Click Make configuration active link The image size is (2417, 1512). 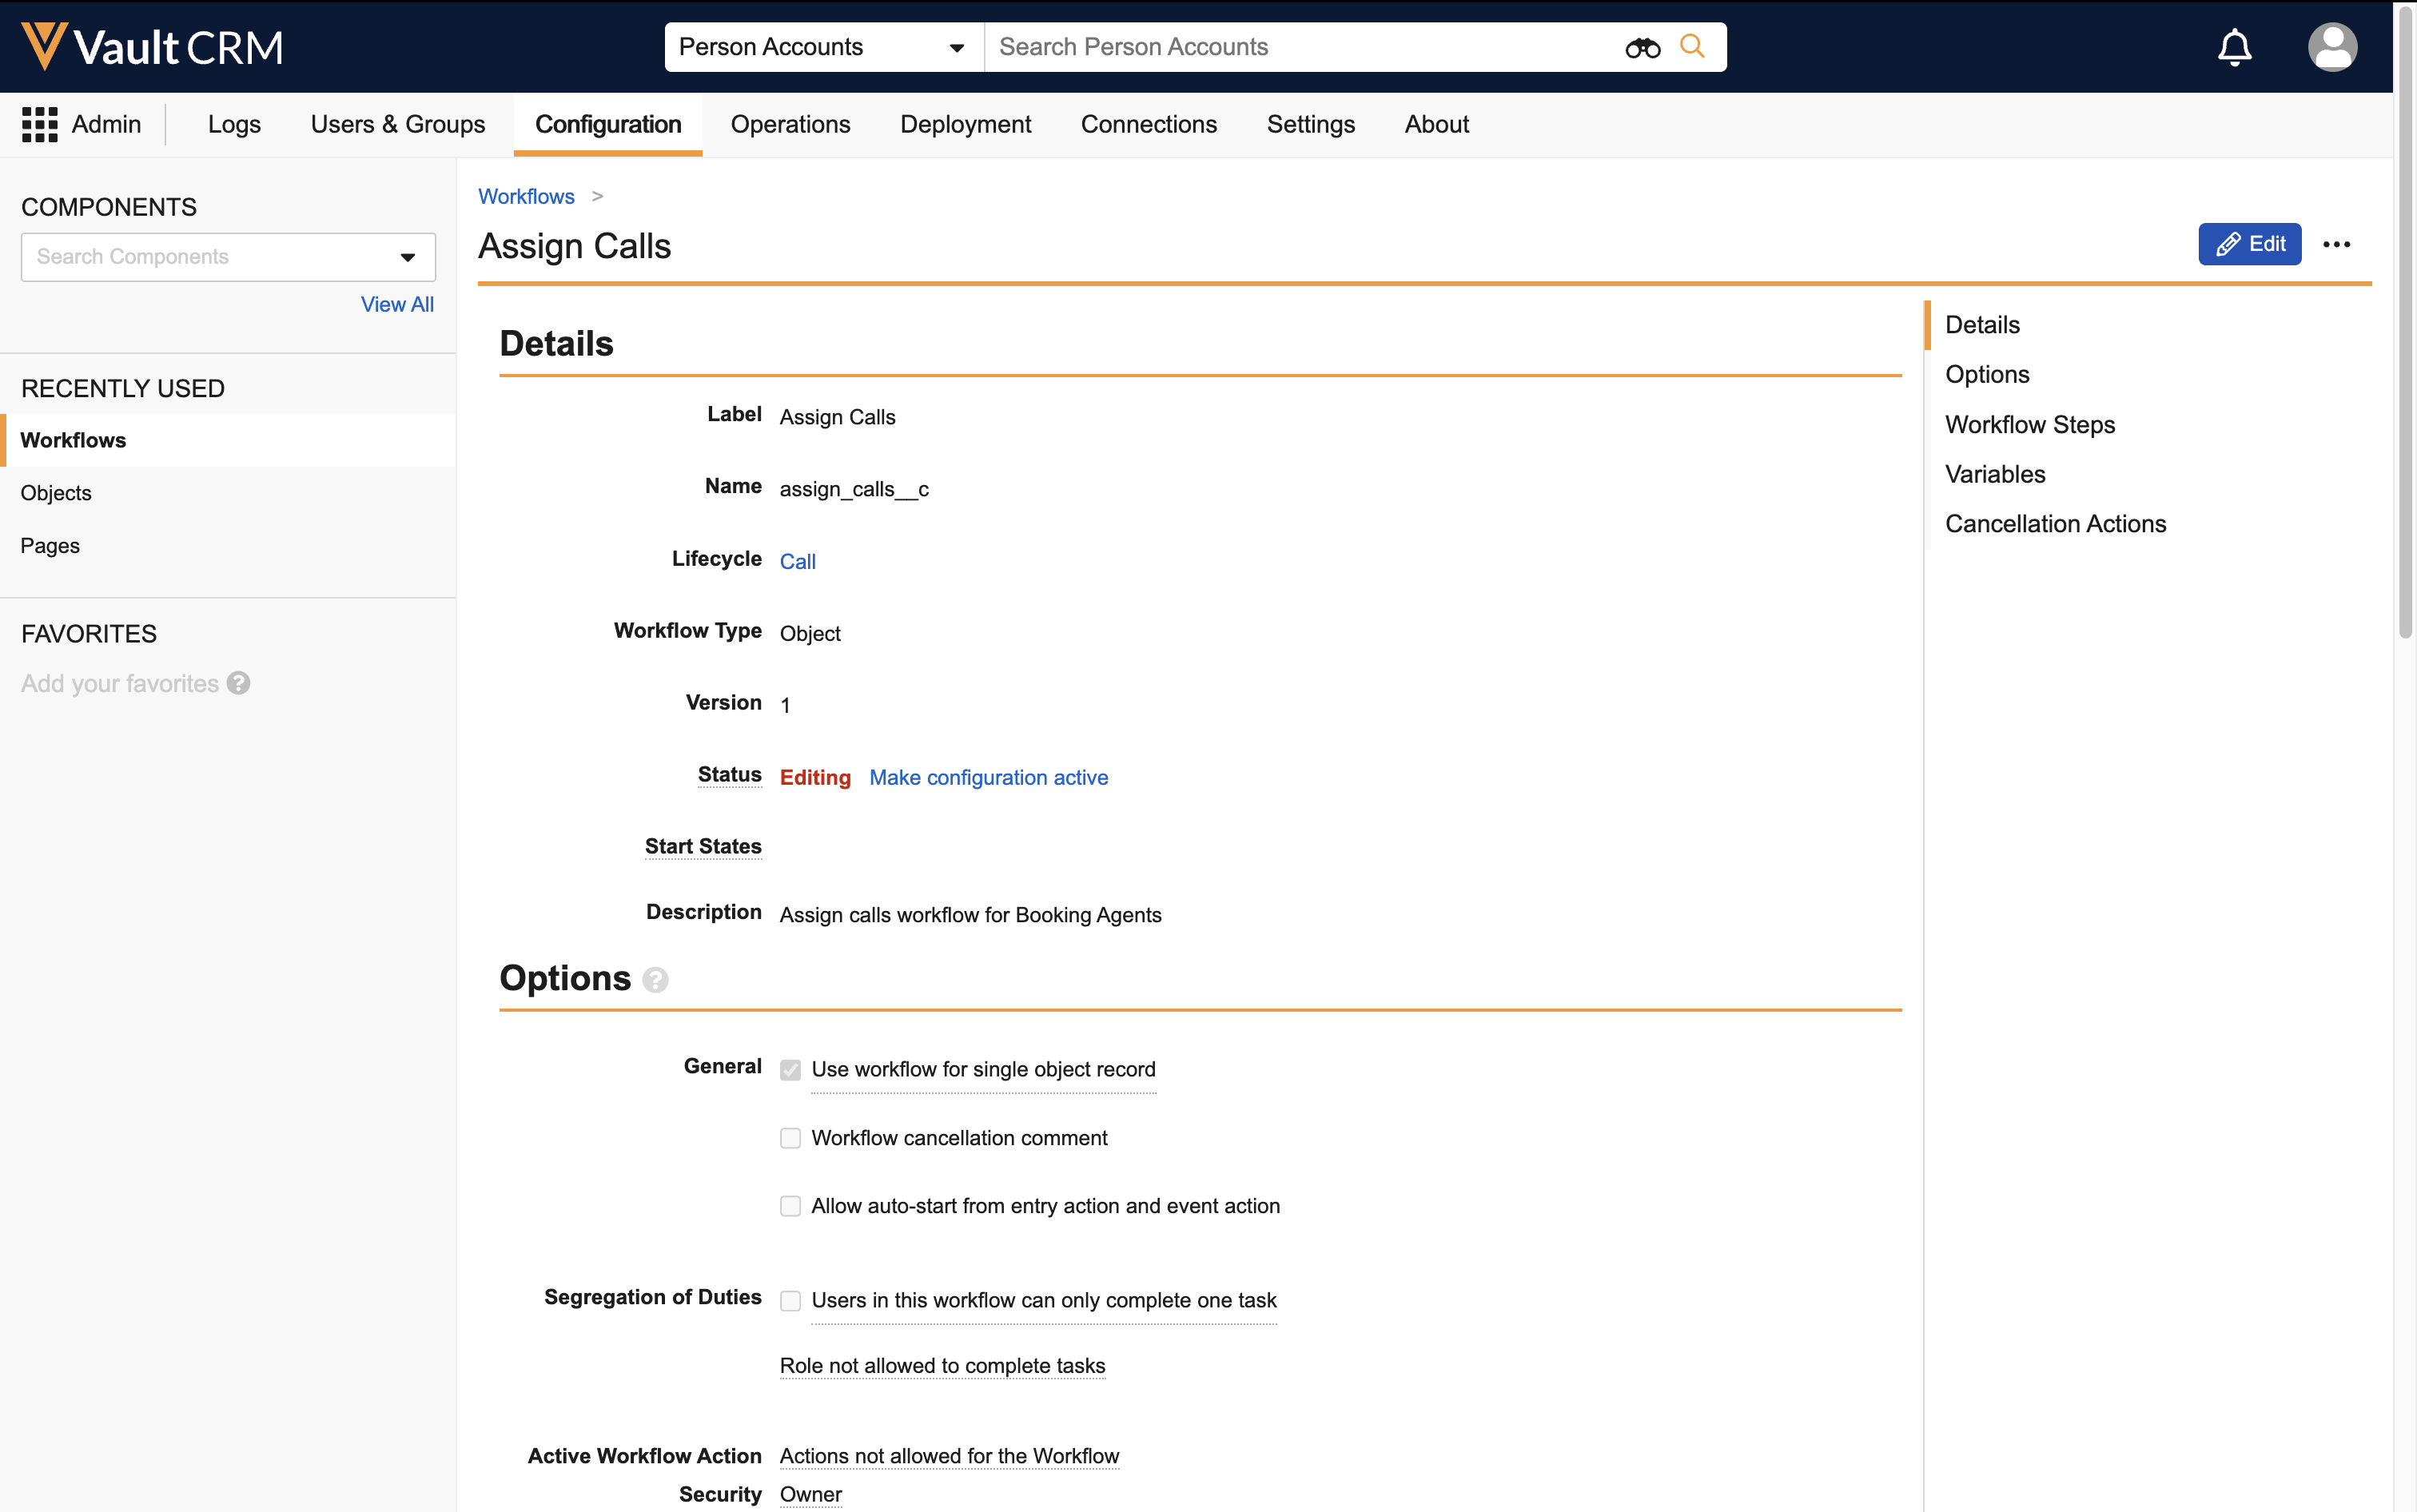click(988, 777)
